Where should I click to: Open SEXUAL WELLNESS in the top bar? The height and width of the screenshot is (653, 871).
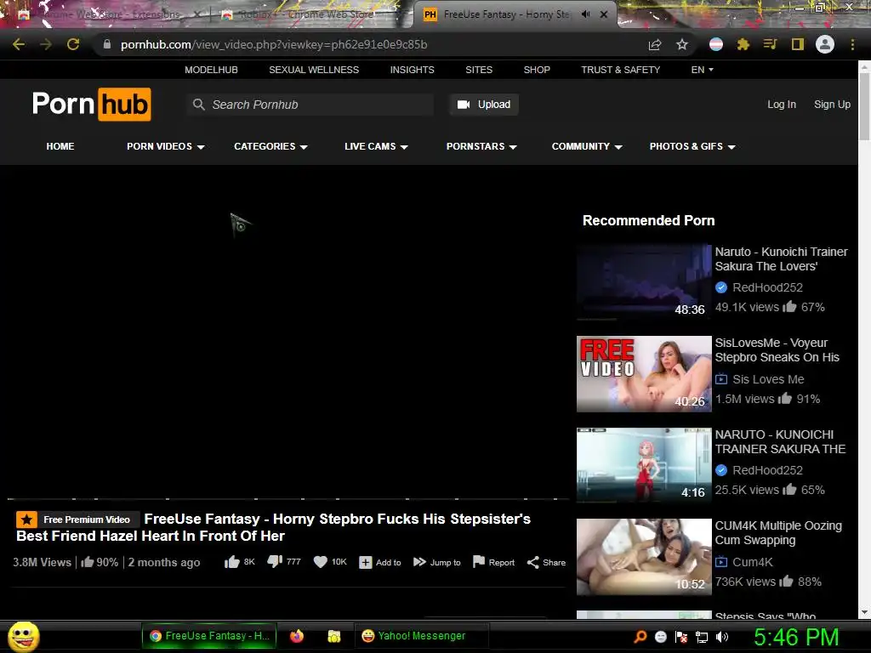314,70
